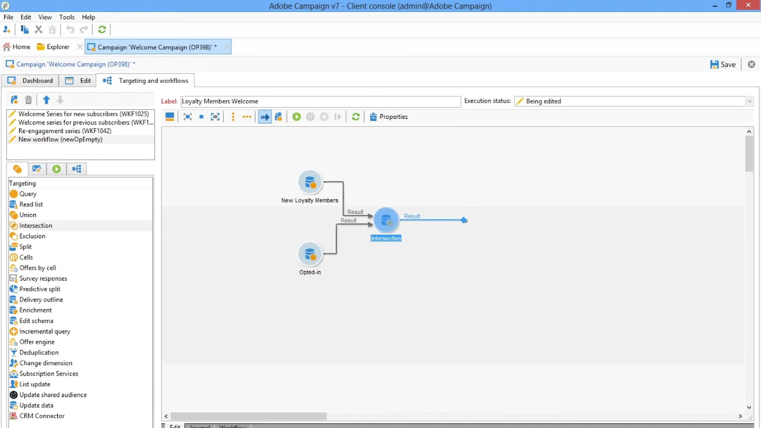This screenshot has width=761, height=428.
Task: Open the Tools menu
Action: pyautogui.click(x=67, y=17)
